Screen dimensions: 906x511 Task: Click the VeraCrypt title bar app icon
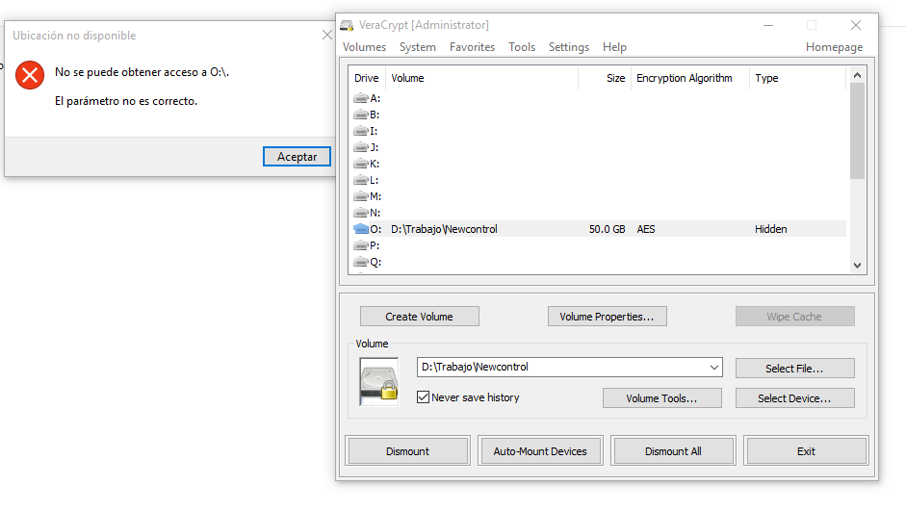tap(347, 25)
